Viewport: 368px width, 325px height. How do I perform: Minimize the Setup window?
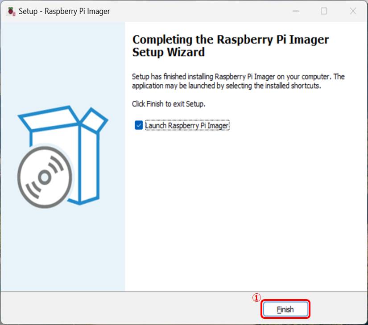click(x=295, y=11)
